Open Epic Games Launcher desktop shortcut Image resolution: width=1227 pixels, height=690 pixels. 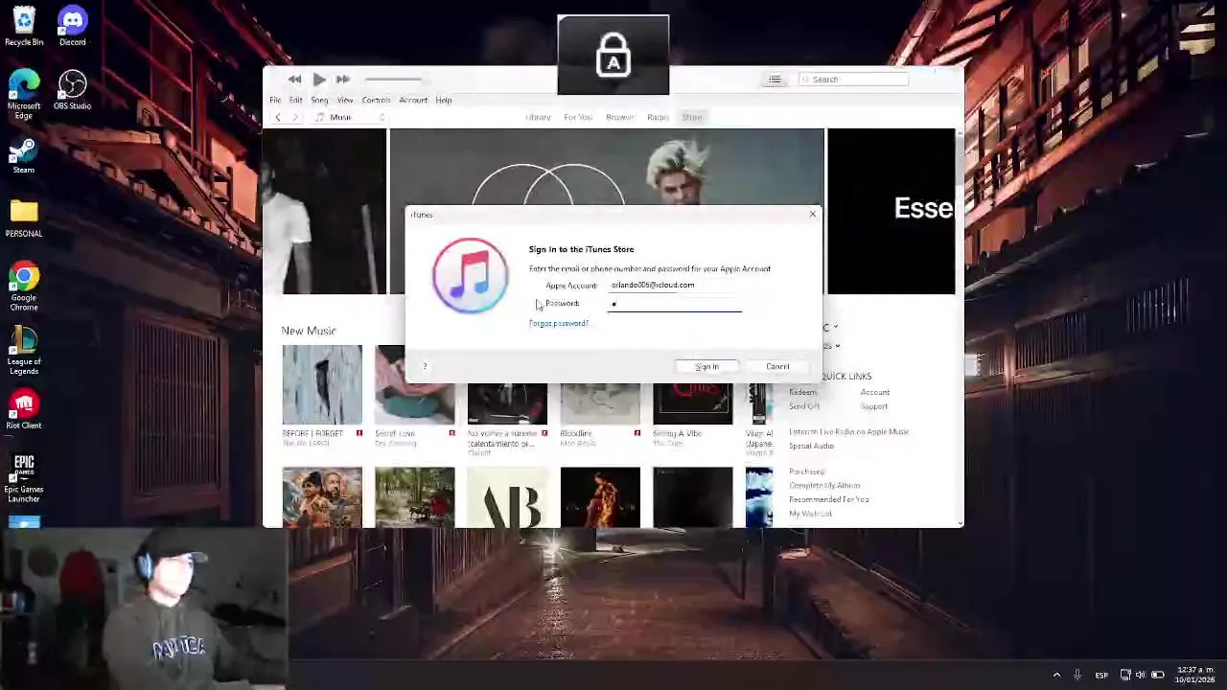[24, 478]
